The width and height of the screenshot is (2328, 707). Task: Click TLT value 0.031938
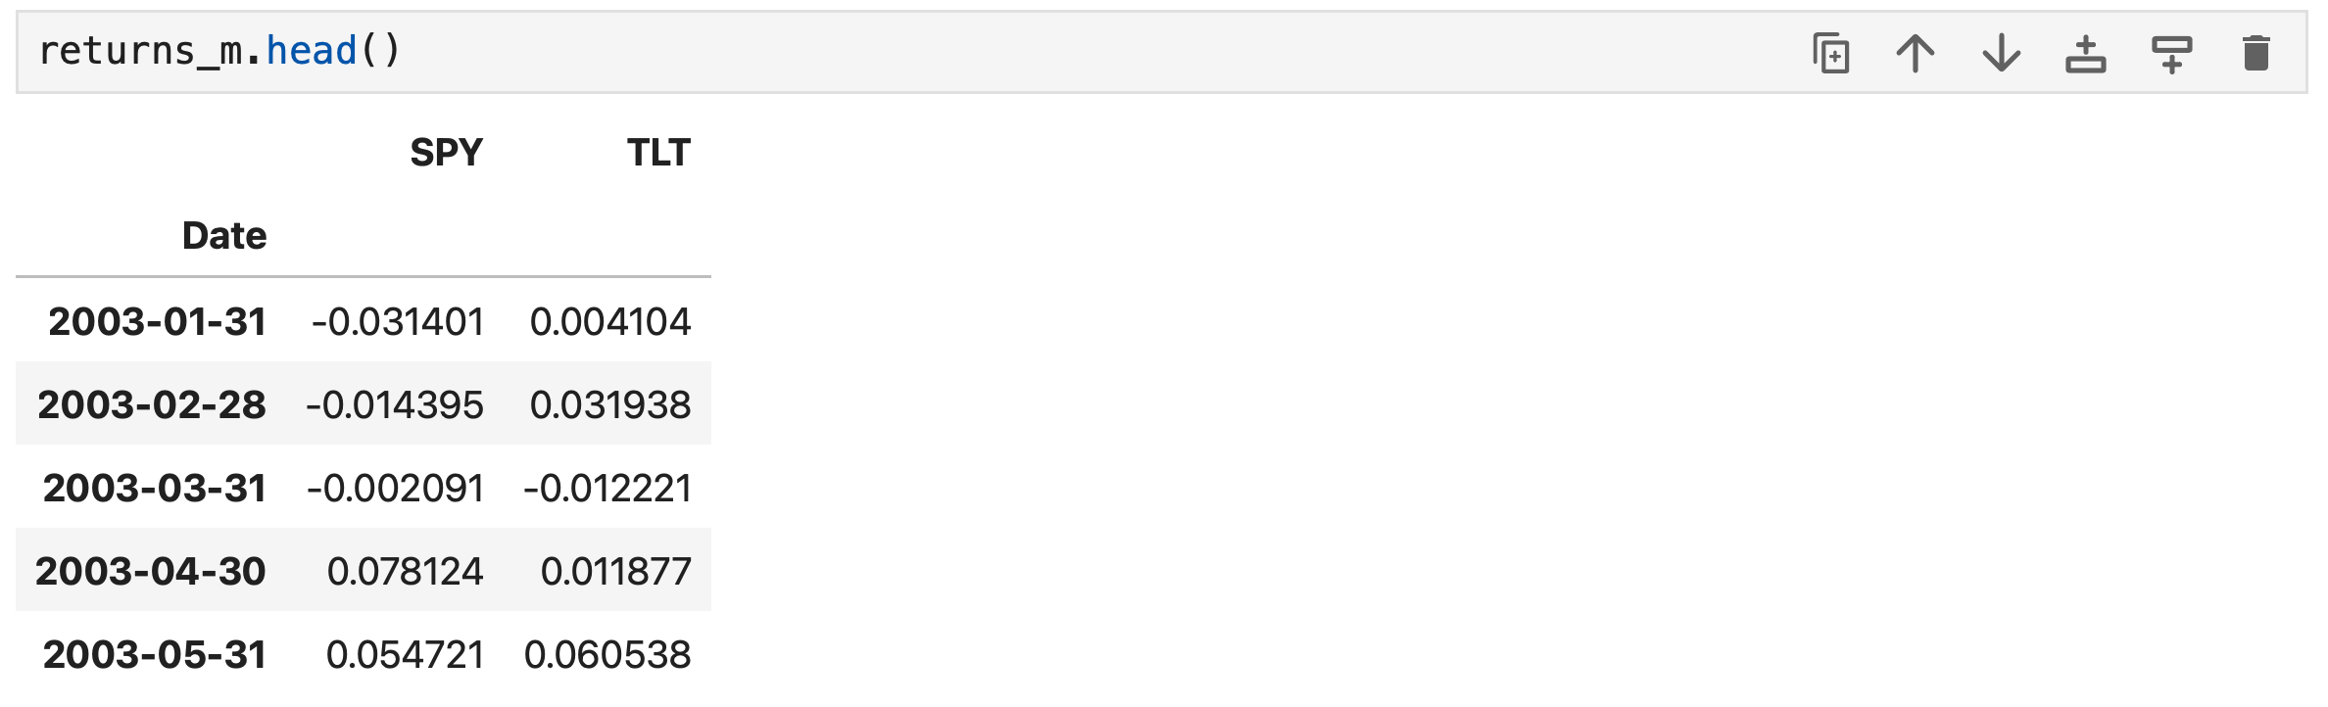610,404
